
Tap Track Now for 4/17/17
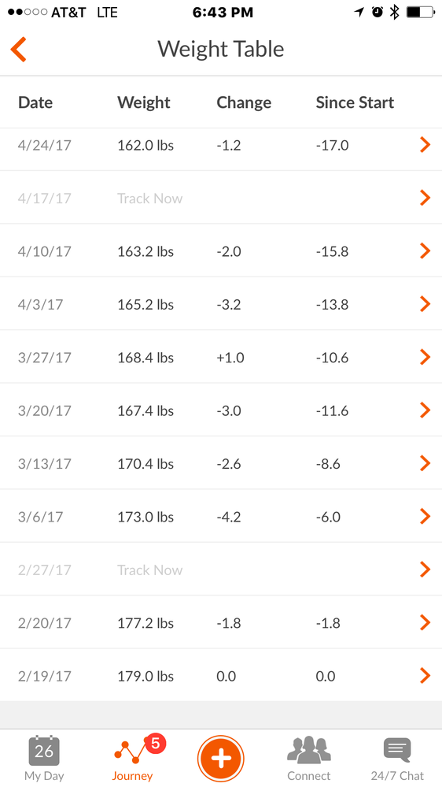click(x=150, y=199)
